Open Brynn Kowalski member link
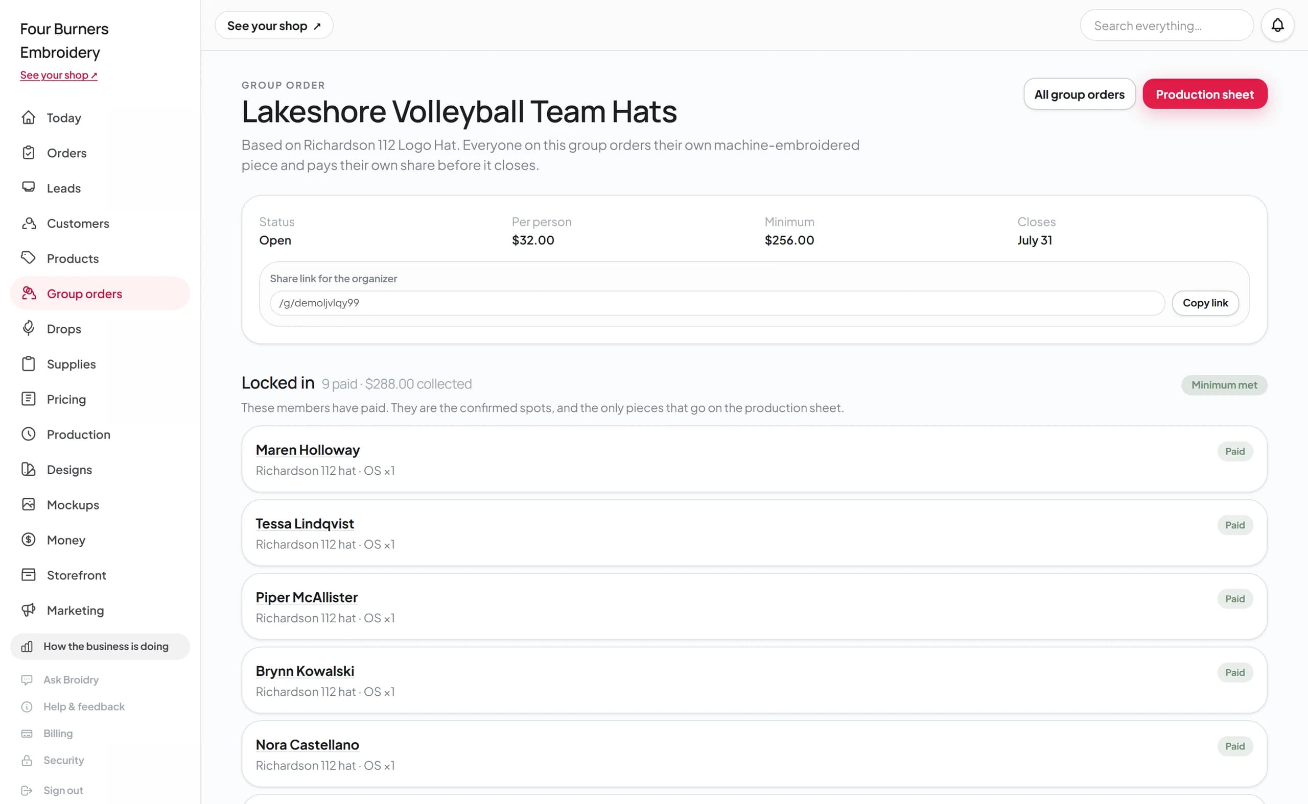1308x804 pixels. (x=305, y=671)
